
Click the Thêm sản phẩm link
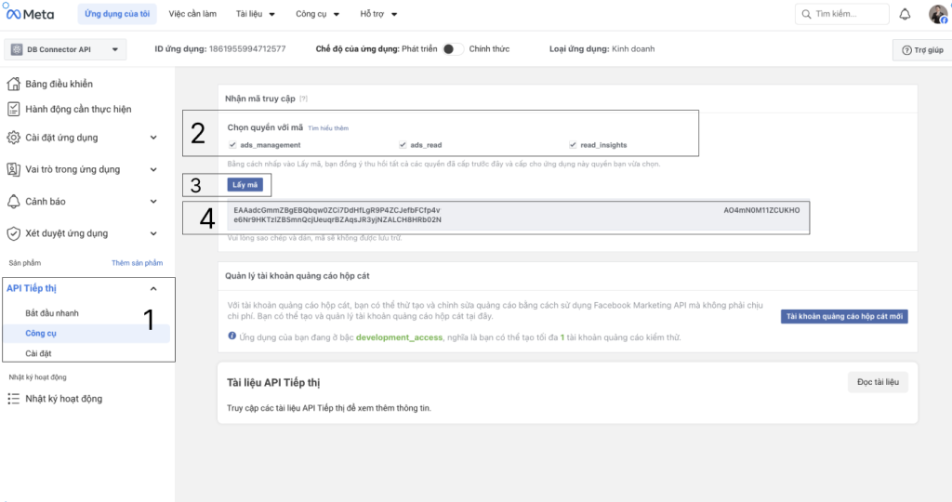click(x=137, y=263)
